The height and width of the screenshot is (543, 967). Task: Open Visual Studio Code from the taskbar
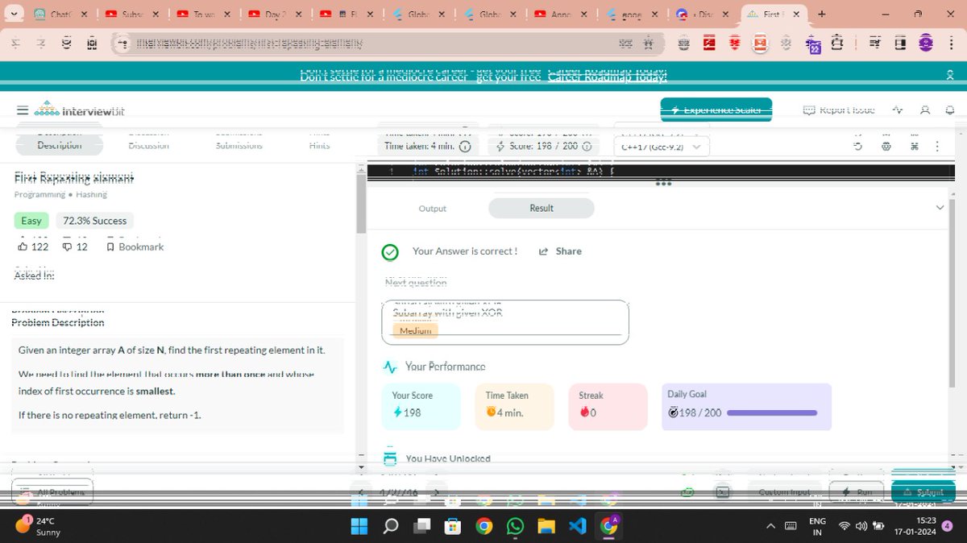coord(578,526)
